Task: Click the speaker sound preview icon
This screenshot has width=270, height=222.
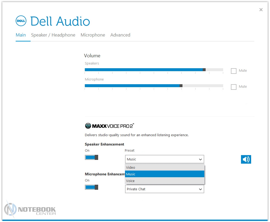Action: point(246,159)
